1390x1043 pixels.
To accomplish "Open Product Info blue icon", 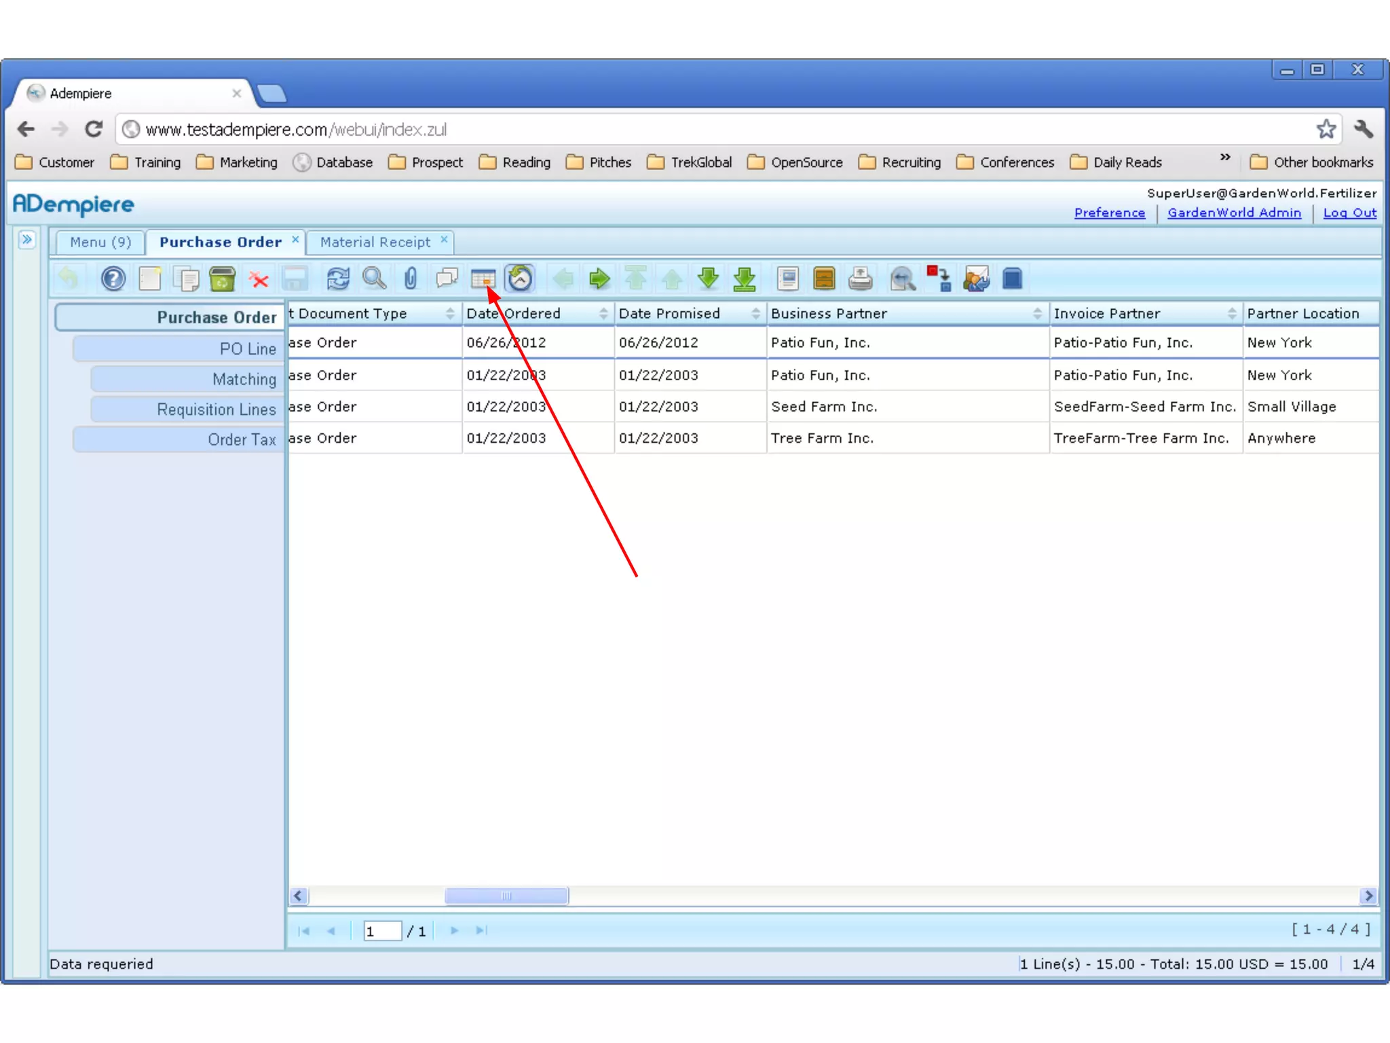I will tap(1012, 279).
